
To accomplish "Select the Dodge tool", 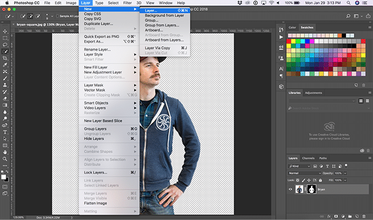I will click(5, 119).
